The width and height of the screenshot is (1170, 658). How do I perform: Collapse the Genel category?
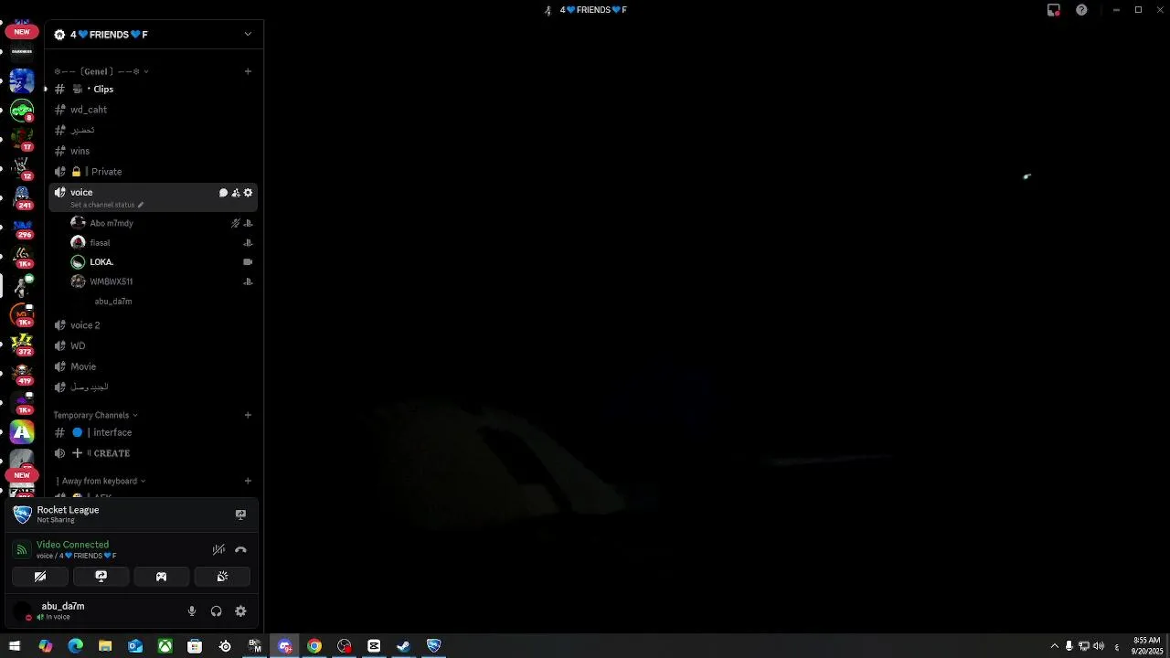[101, 71]
